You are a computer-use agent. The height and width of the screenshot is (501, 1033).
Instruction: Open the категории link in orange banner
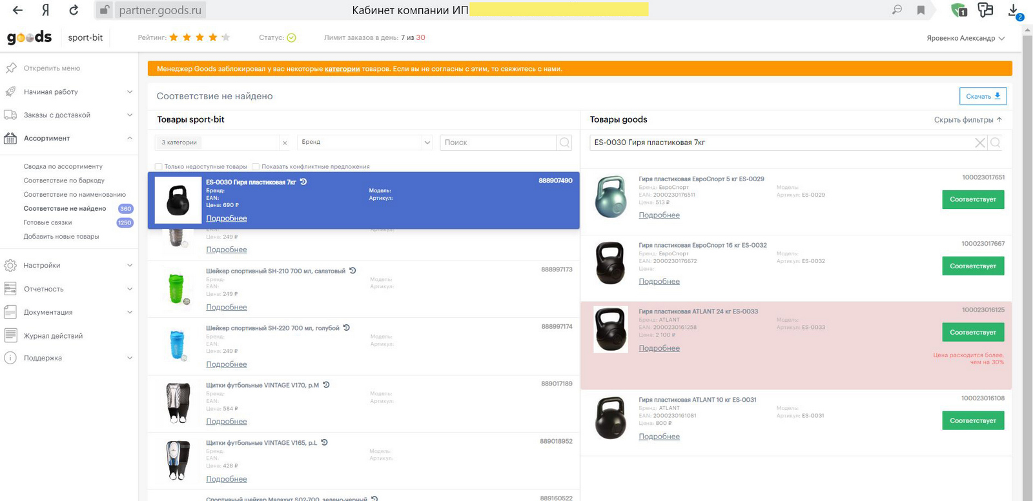(x=342, y=68)
